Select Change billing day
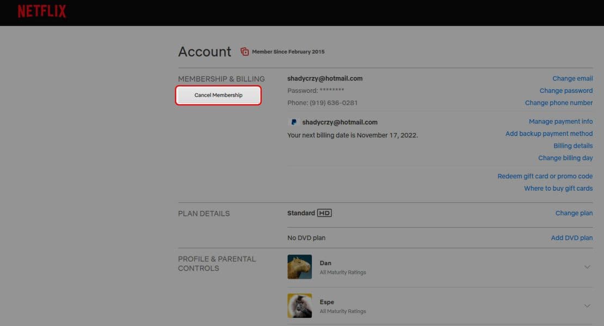604x326 pixels. tap(565, 158)
